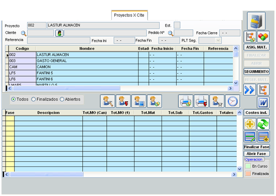
Task: Click the yellow plus add icon
Action: tap(250, 124)
